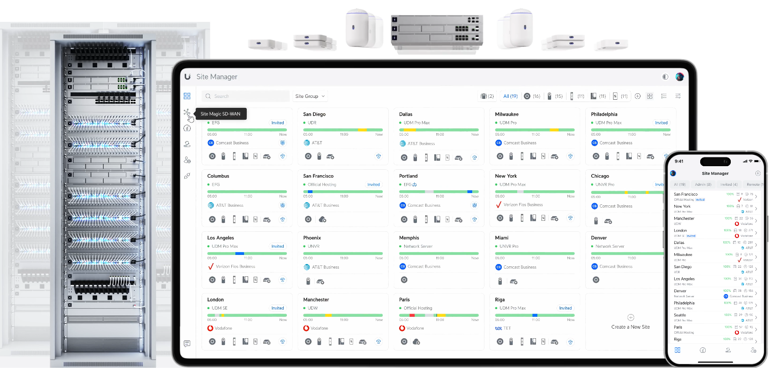Expand the Seattle row chevron on the phone
Viewport: 770px width, 376px height.
pyautogui.click(x=756, y=318)
